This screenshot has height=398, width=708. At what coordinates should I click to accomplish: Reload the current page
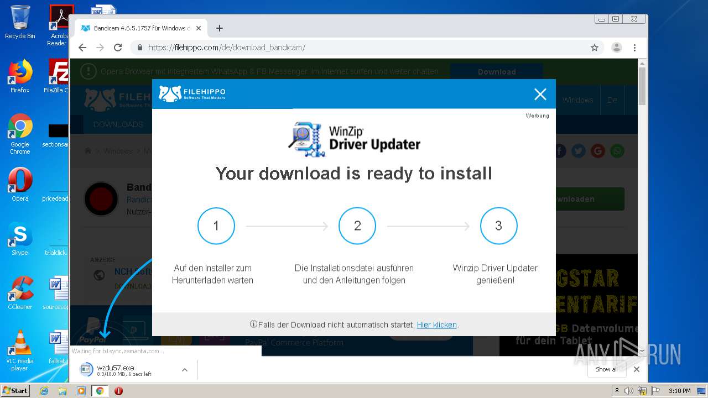click(118, 48)
